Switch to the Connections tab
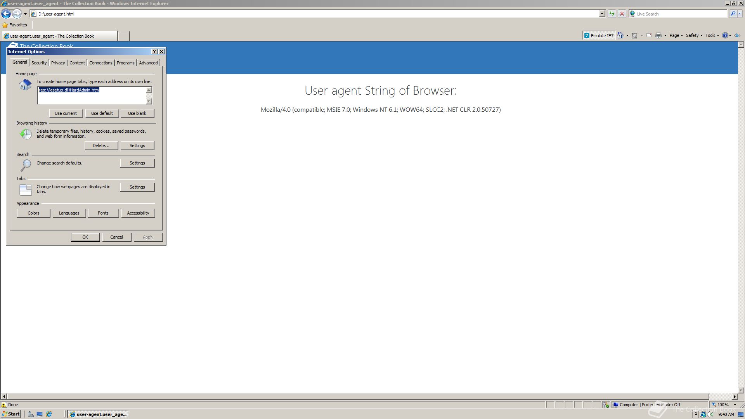Viewport: 745px width, 419px height. pos(100,63)
